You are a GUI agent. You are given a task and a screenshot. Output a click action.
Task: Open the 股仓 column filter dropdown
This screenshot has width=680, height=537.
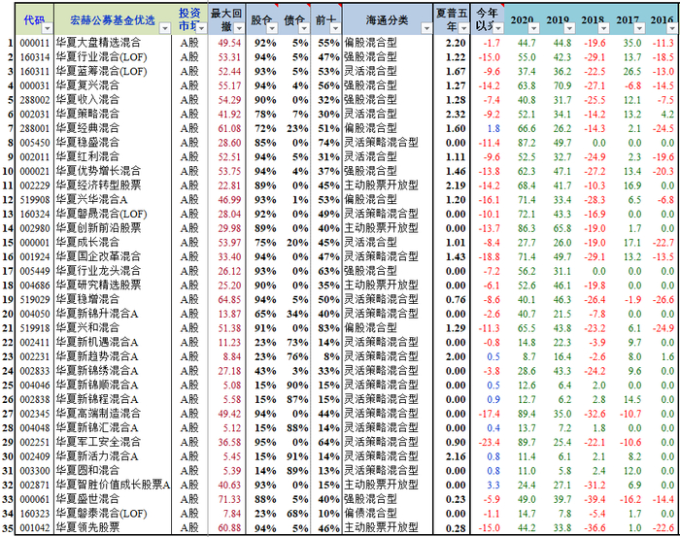click(x=272, y=28)
